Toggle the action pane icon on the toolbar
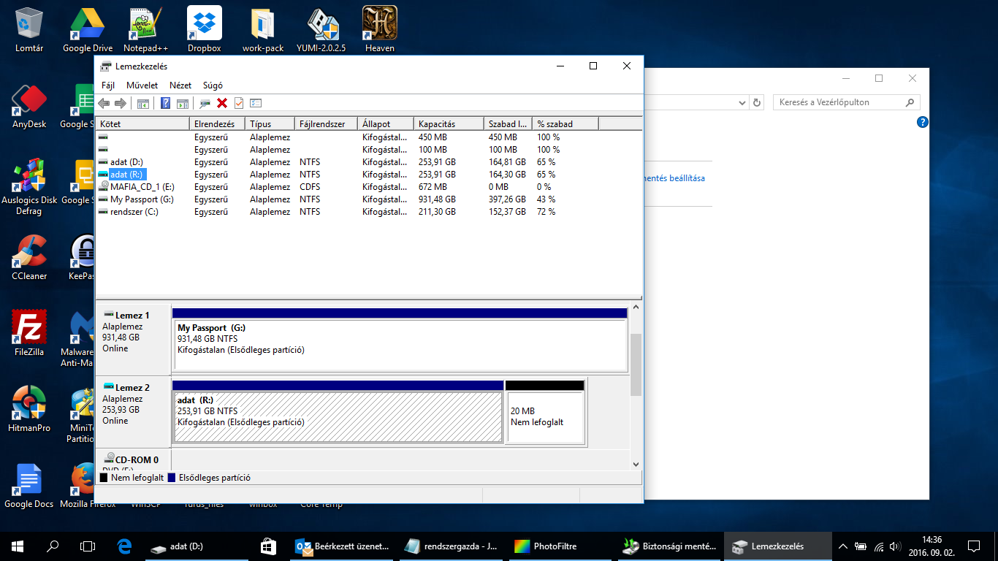998x561 pixels. pyautogui.click(x=183, y=103)
